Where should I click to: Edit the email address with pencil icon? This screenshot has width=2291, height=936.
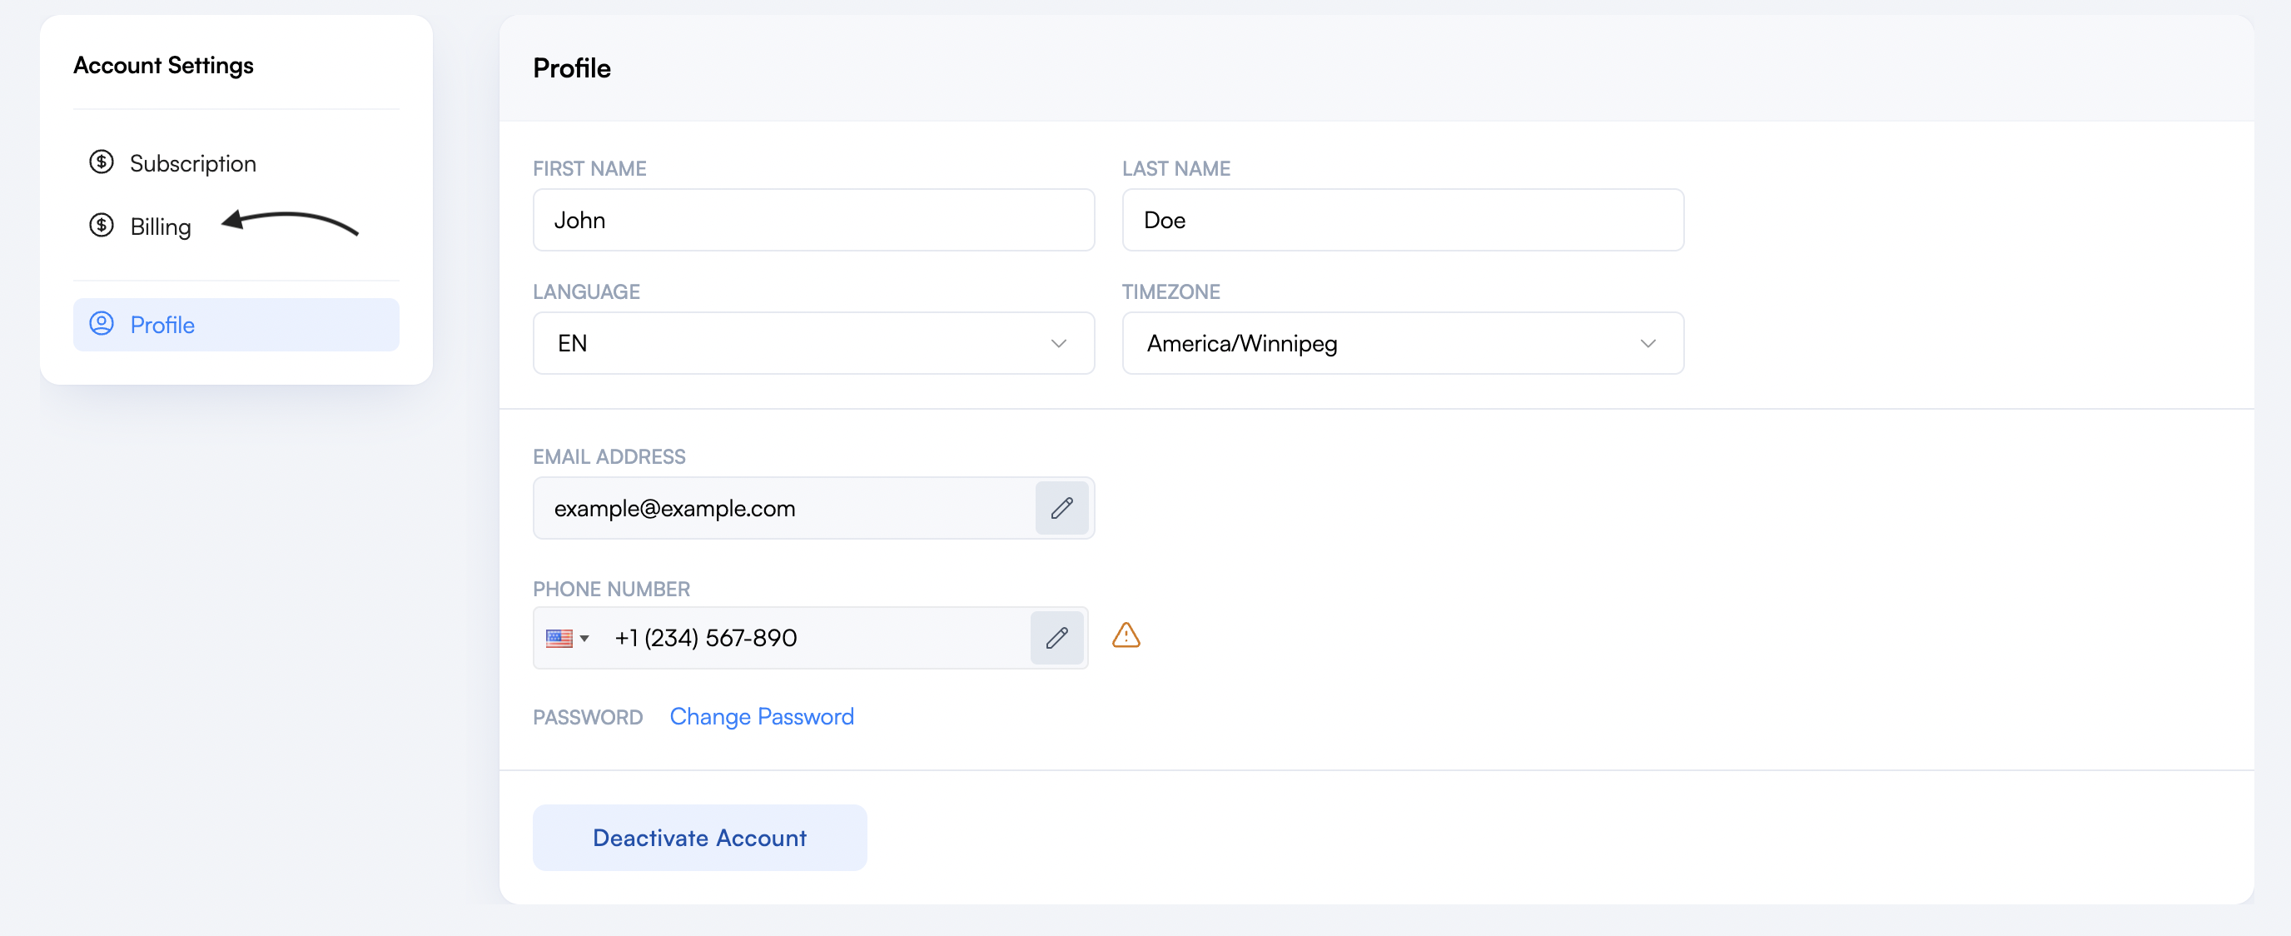point(1061,508)
